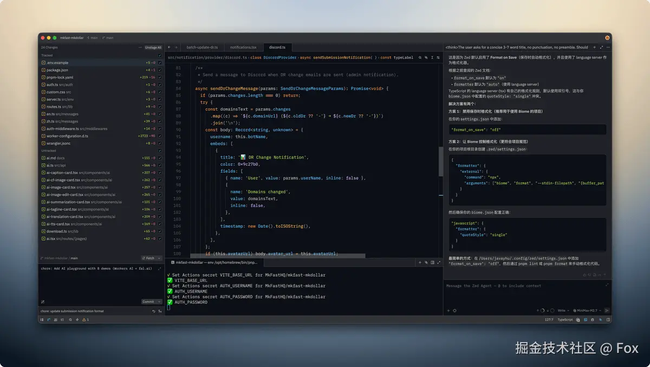Image resolution: width=650 pixels, height=367 pixels.
Task: Uncheck the ai.md staged checkbox
Action: [x=159, y=158]
